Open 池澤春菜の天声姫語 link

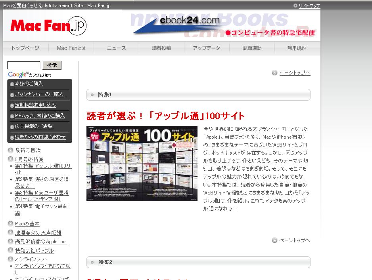[x=38, y=233]
